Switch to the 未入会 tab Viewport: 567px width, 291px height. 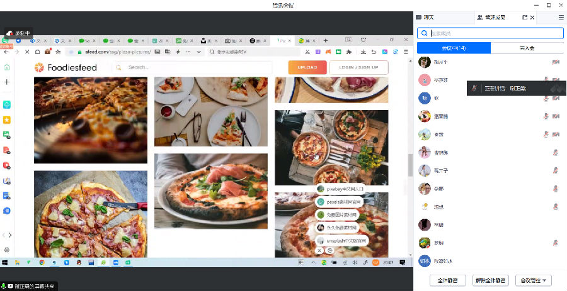coord(527,48)
